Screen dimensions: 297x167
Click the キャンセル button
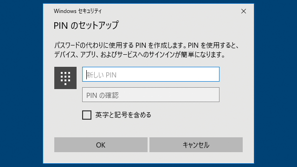tap(196, 145)
